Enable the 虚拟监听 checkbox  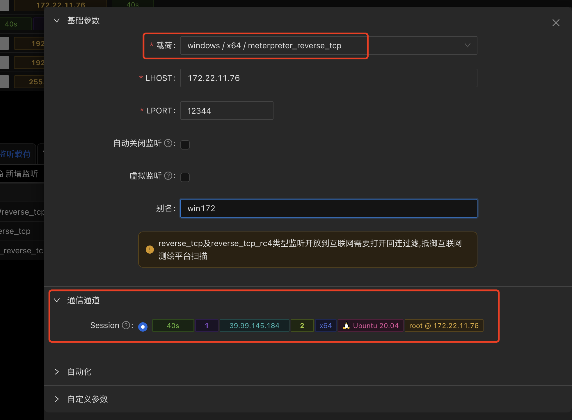click(185, 177)
